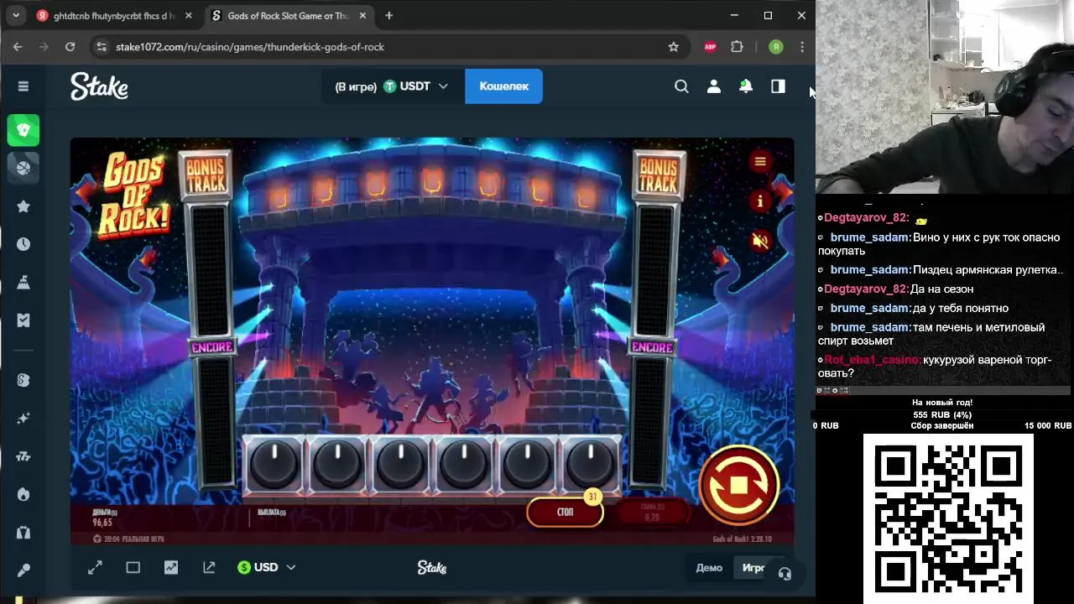Open the browser extensions puzzle icon
This screenshot has width=1074, height=604.
pos(738,47)
